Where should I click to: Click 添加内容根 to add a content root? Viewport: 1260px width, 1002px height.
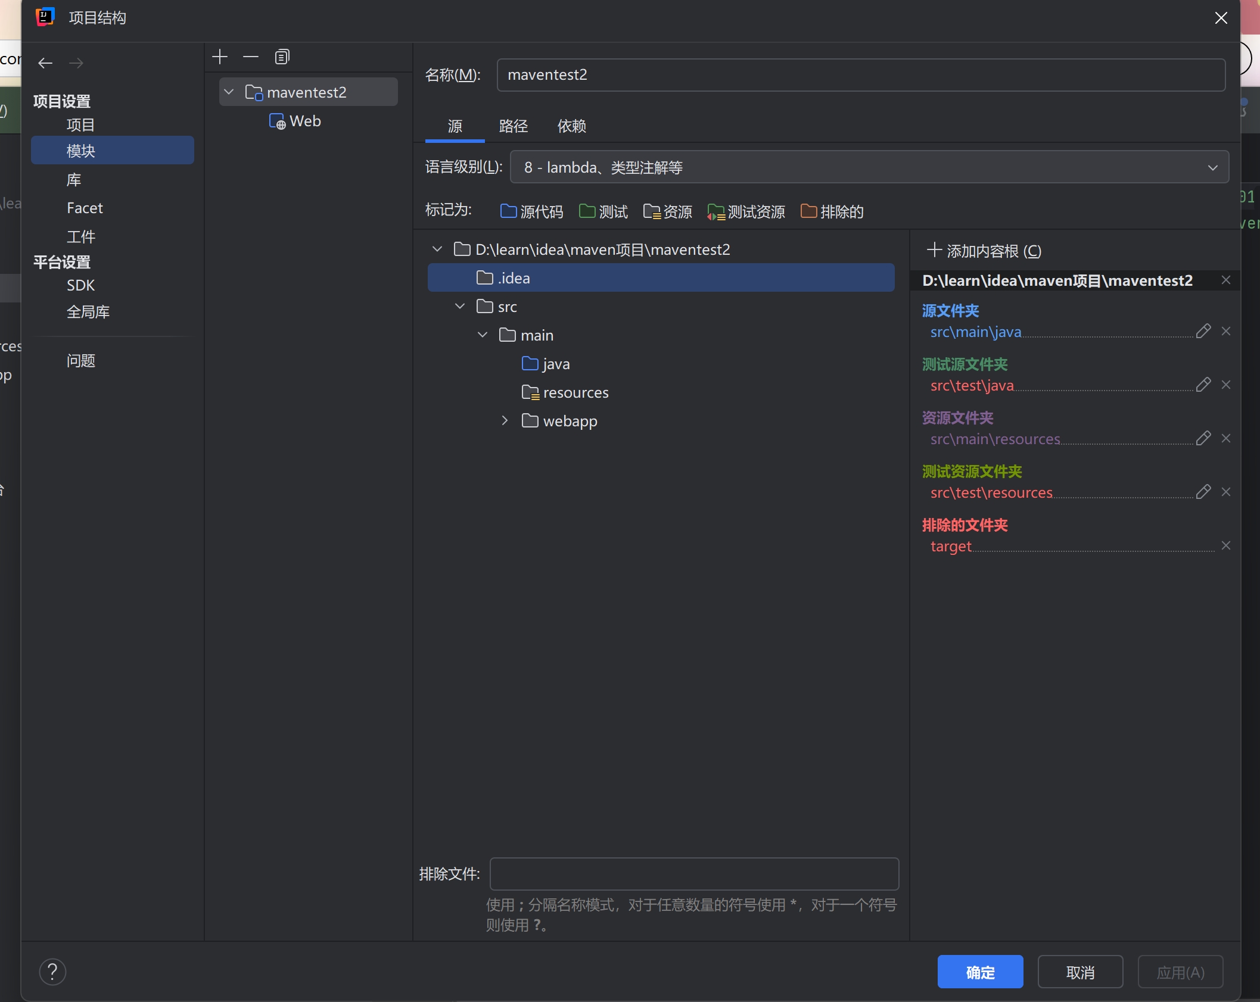(x=984, y=251)
